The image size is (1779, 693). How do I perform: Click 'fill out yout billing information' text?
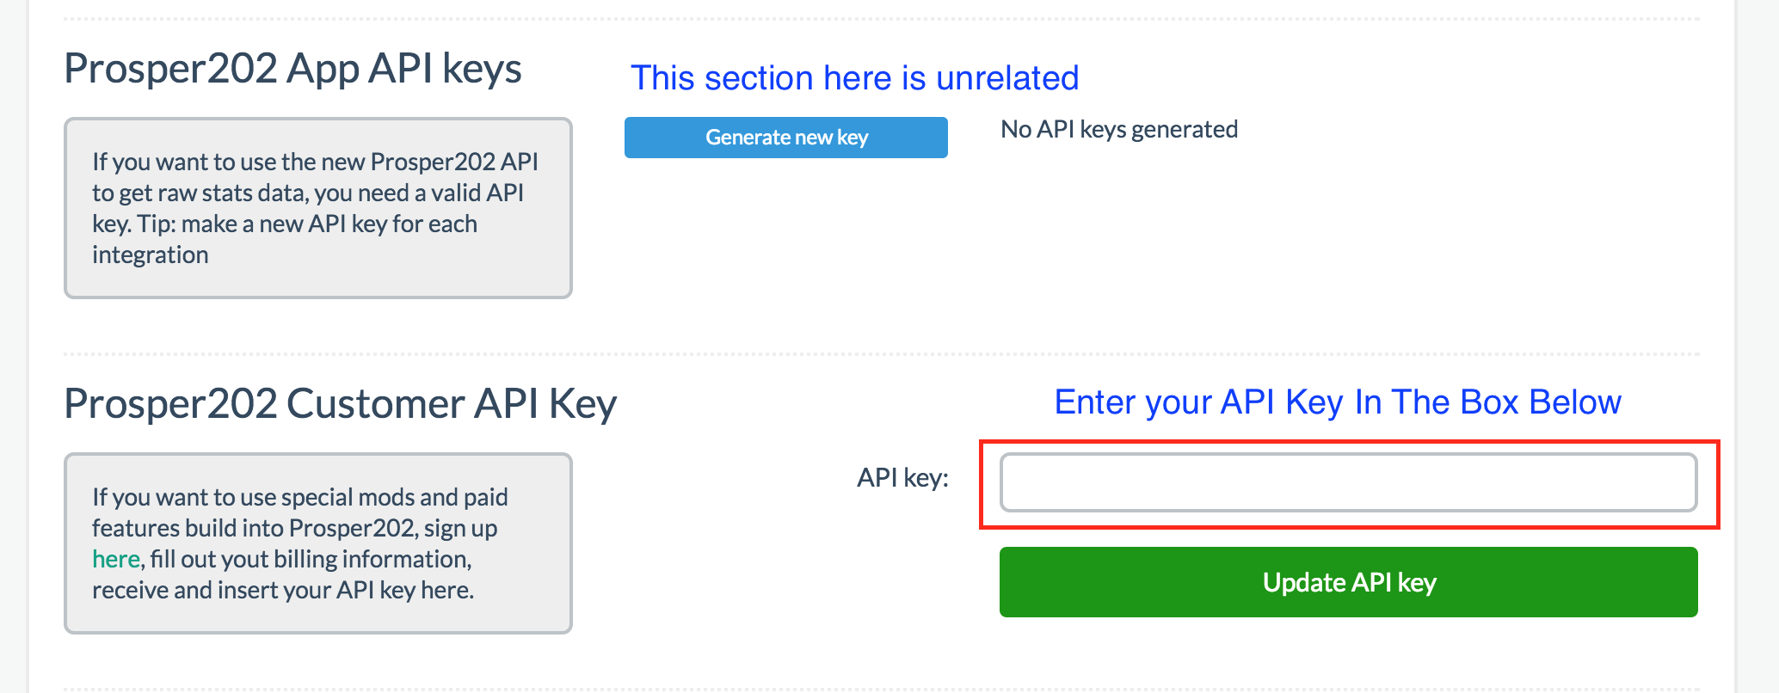(311, 560)
